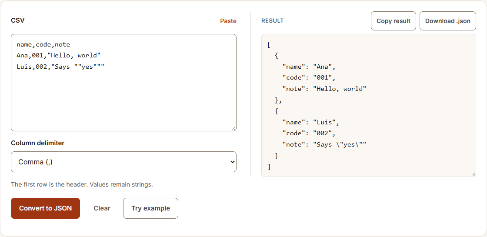Click inside the JSON result output area
Screen dimensions: 487x237
[369, 105]
